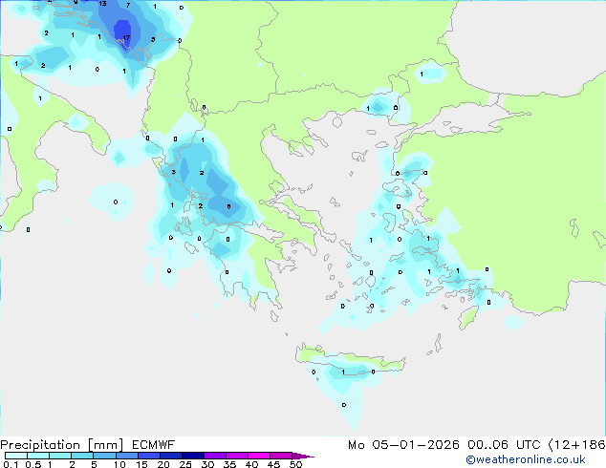This screenshot has height=468, width=606.
Task: Click the purple arrow beyond 50 on legend
Action: tap(303, 457)
